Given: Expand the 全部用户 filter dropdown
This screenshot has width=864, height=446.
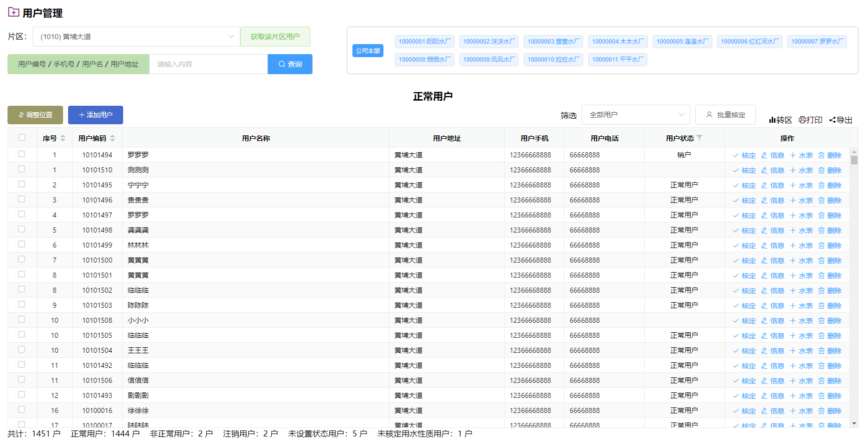Looking at the screenshot, I should [635, 115].
